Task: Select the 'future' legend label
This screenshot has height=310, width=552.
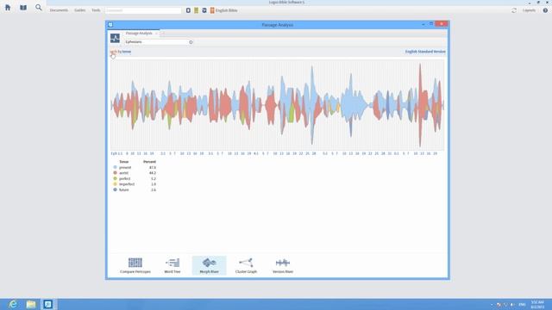Action: pyautogui.click(x=124, y=189)
